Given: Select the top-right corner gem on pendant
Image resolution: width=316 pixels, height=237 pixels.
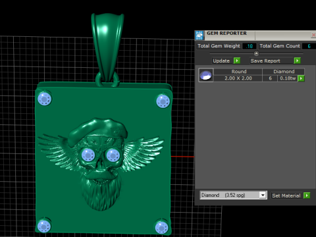Looking at the screenshot, I should 163,101.
